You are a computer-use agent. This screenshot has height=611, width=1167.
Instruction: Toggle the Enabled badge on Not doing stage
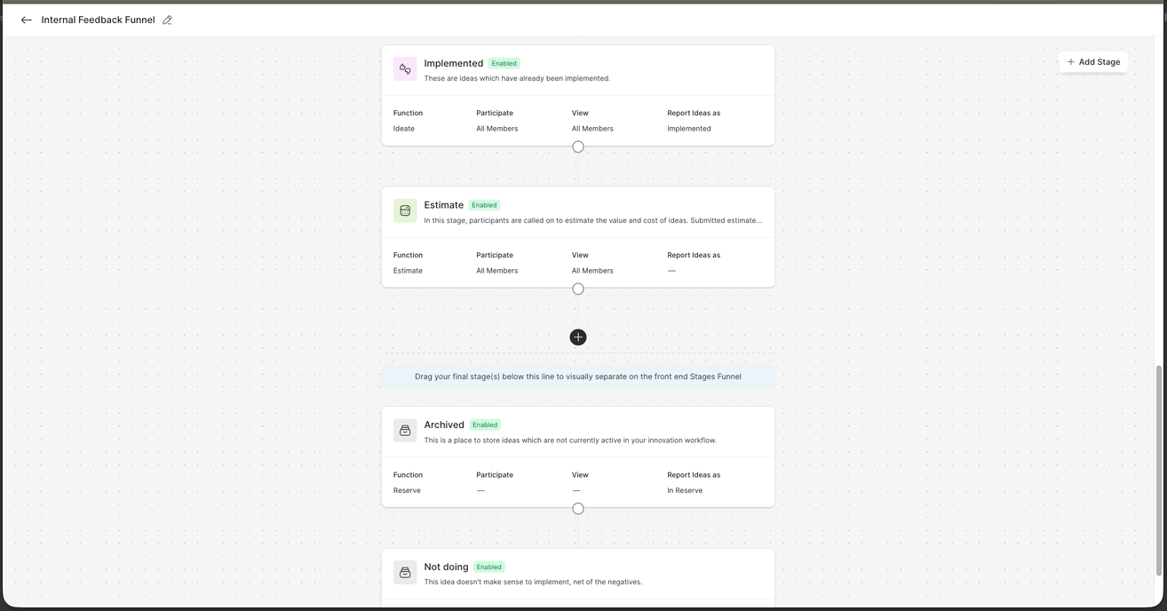pyautogui.click(x=488, y=567)
